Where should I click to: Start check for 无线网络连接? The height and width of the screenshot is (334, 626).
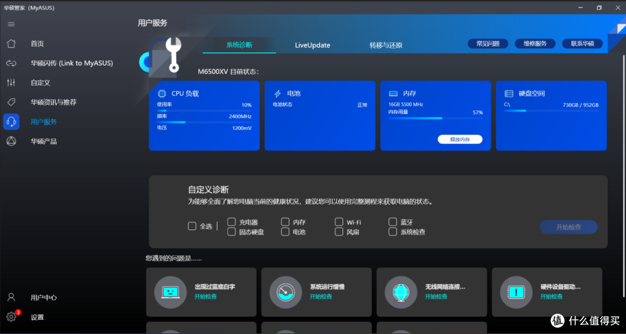point(436,296)
